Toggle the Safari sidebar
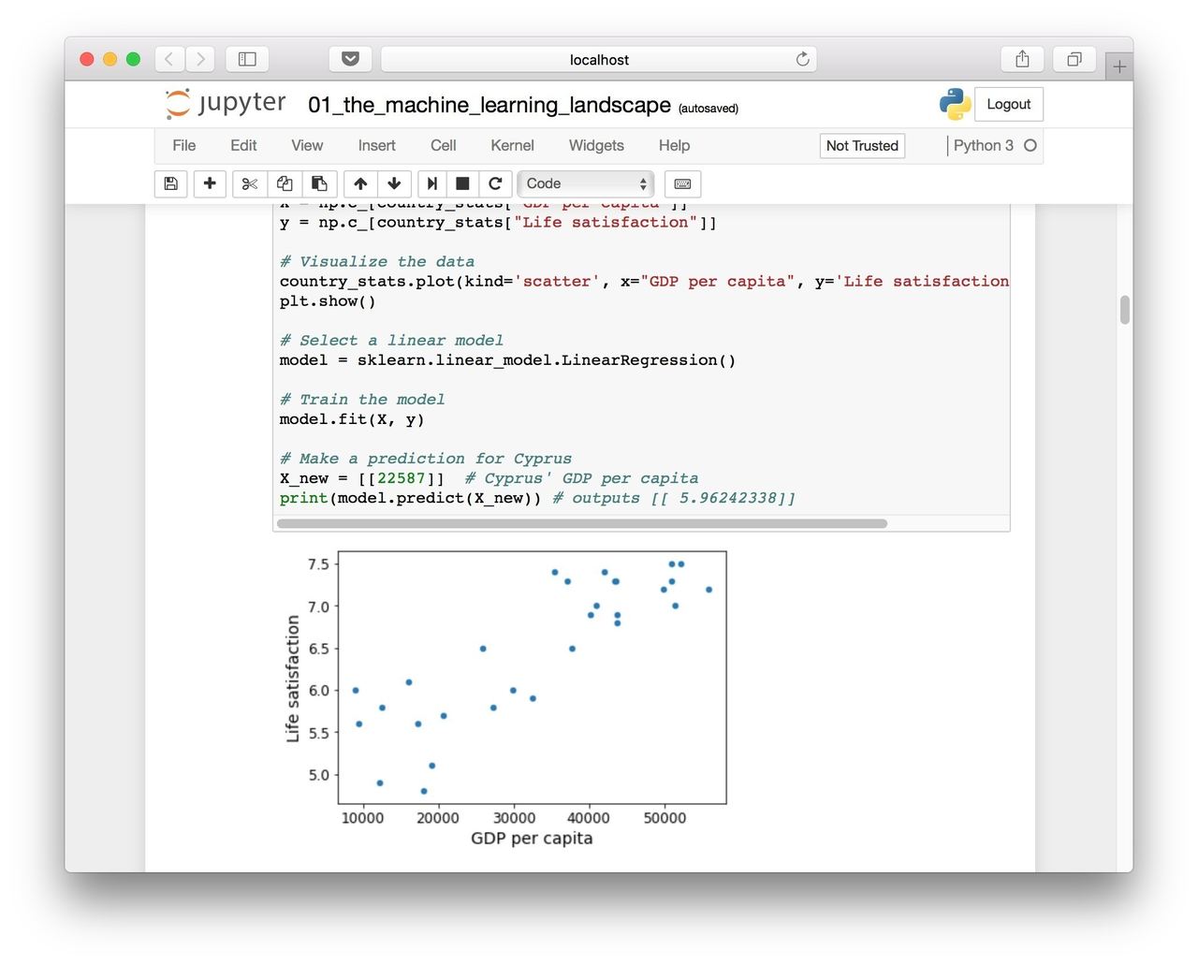This screenshot has width=1198, height=965. 247,58
